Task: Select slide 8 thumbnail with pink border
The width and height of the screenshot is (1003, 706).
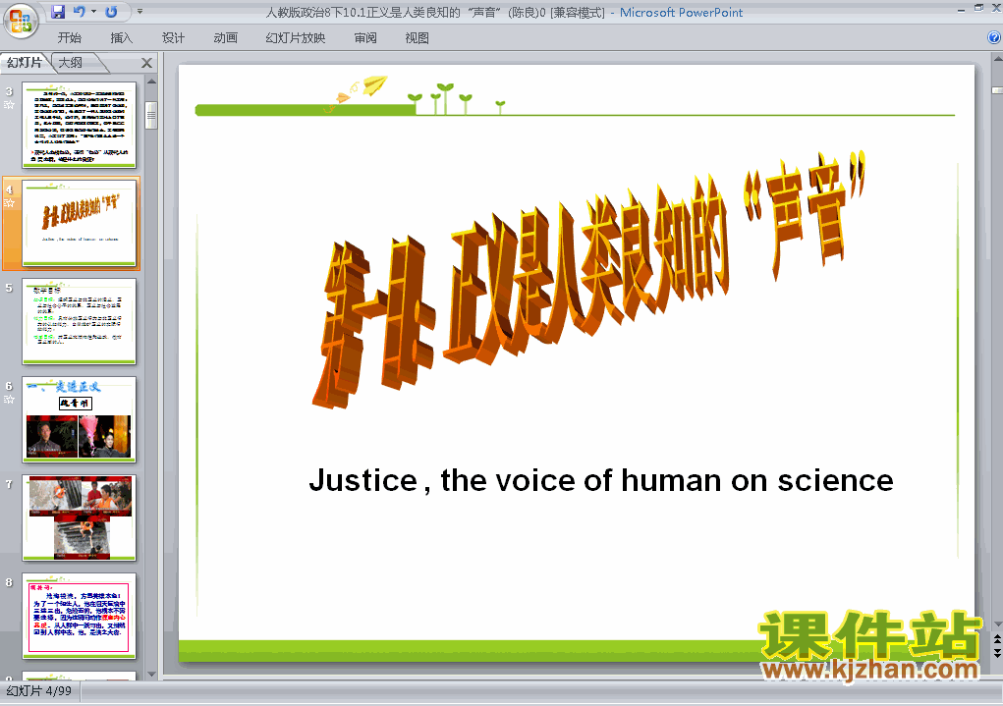Action: click(80, 616)
